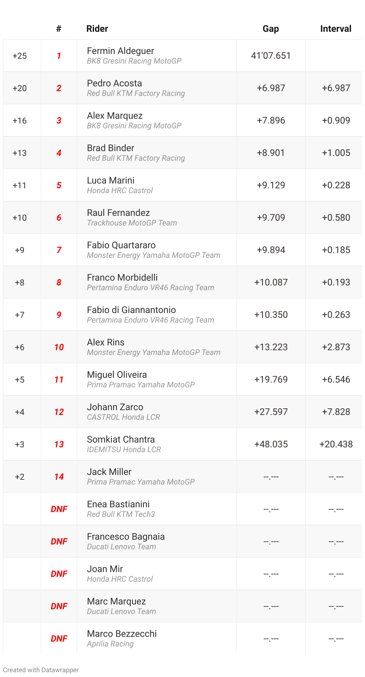The image size is (365, 677).
Task: Click Franco Morbidelli's points value +8
Action: click(19, 282)
